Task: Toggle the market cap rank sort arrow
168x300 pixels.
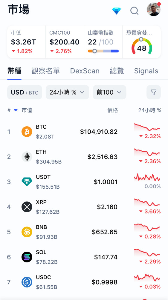Action: 16,110
